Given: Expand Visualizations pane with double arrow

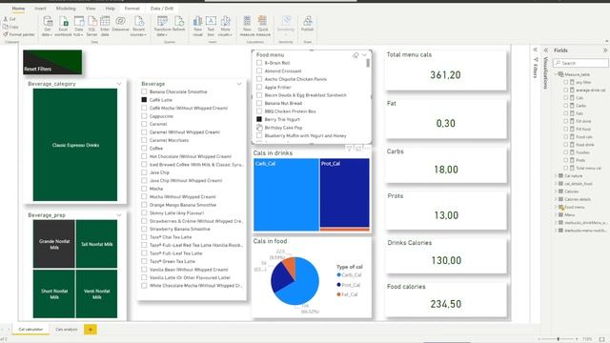Looking at the screenshot, I should (546, 50).
